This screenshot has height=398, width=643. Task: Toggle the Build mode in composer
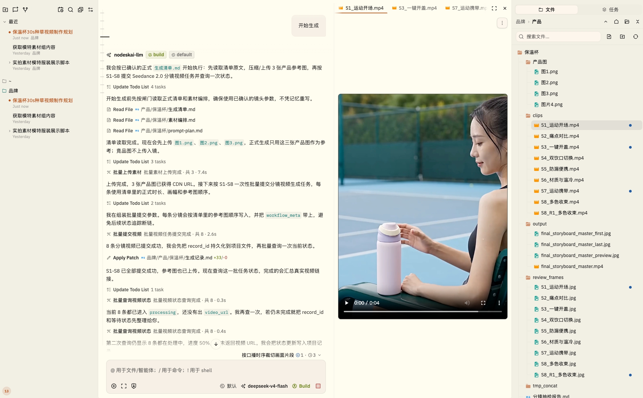(301, 386)
